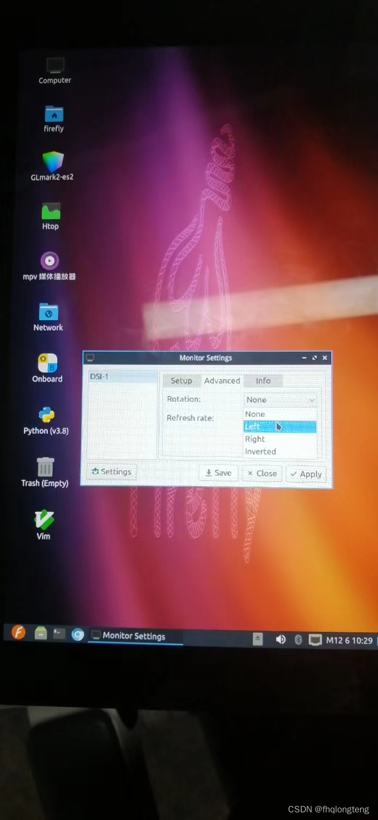Open the Chromium browser taskbar icon
The image size is (378, 820).
(x=78, y=635)
